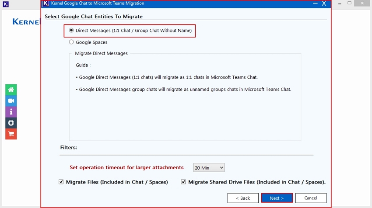Open the info icon in the sidebar
This screenshot has height=208, width=372.
point(11,112)
